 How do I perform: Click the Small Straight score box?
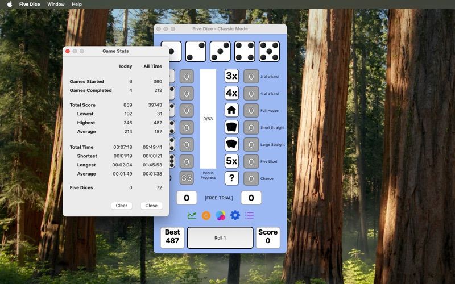[x=251, y=127]
